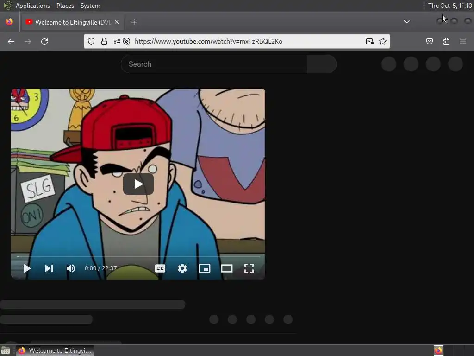Open the Places menu
The width and height of the screenshot is (474, 356).
coord(65,6)
